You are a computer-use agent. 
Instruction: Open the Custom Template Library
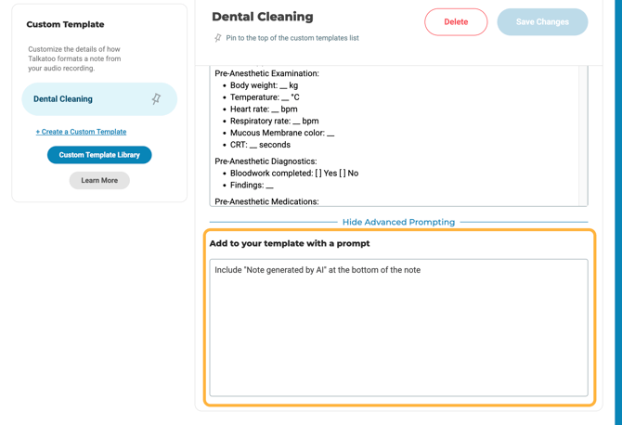pyautogui.click(x=99, y=155)
